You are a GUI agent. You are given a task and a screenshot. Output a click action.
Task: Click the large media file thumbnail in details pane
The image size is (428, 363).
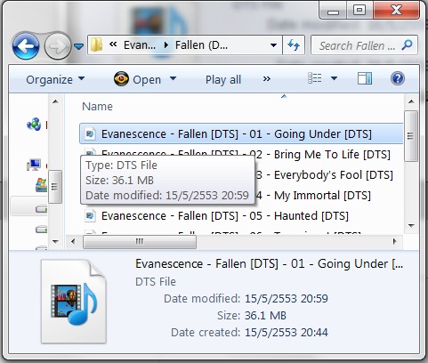(x=74, y=302)
